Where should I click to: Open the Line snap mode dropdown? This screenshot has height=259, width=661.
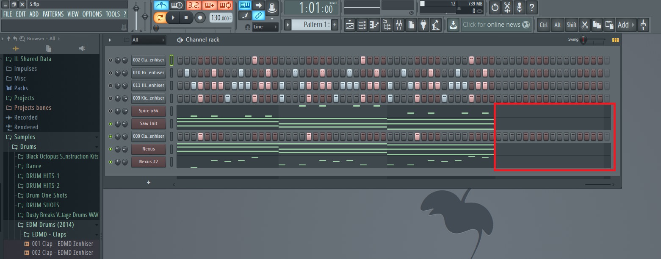pyautogui.click(x=265, y=27)
